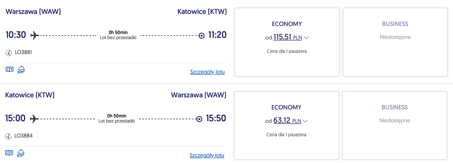453x163 pixels.
Task: Click the press icon for flight LO3881
Action: pos(10,70)
